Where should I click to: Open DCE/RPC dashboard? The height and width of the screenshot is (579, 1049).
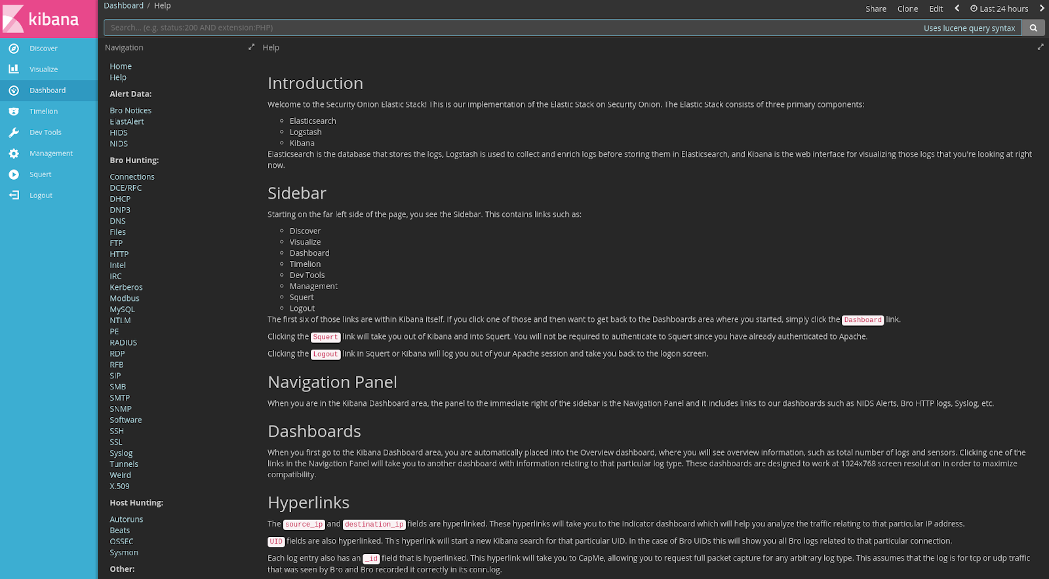pyautogui.click(x=125, y=188)
